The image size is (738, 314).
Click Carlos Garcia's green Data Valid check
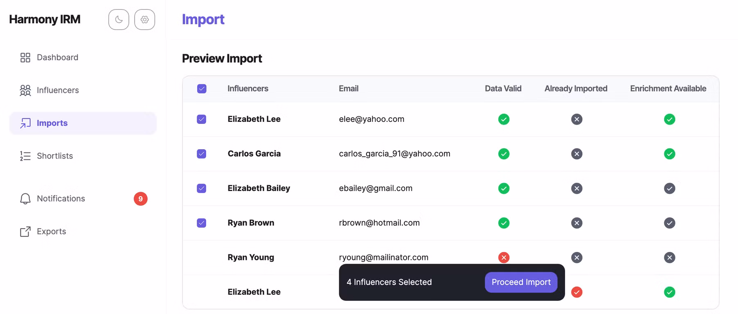click(504, 154)
